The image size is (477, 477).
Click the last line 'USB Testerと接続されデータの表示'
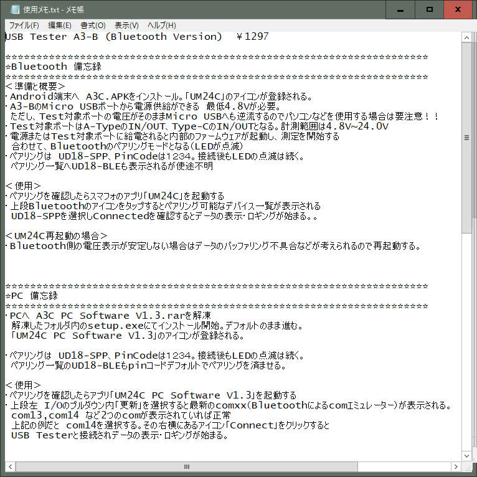click(120, 435)
